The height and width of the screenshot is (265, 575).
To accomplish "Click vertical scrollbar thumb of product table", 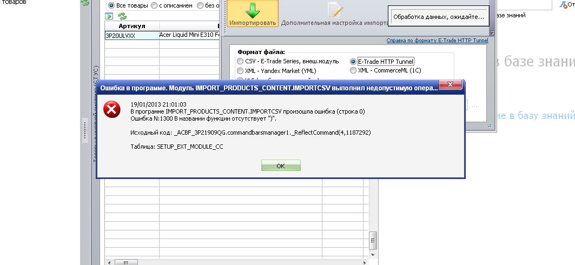I will pyautogui.click(x=373, y=241).
